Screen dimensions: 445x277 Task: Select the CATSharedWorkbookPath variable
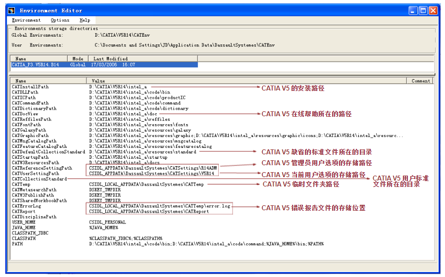(40, 200)
